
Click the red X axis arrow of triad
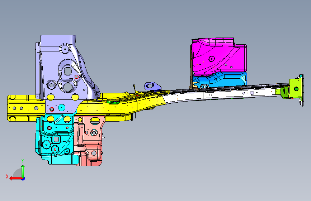[16, 178]
